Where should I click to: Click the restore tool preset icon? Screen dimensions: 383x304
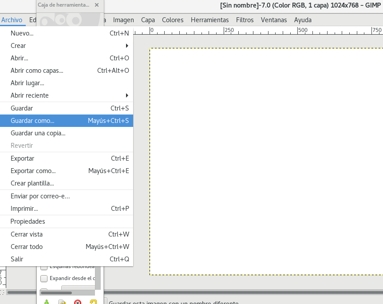62,302
